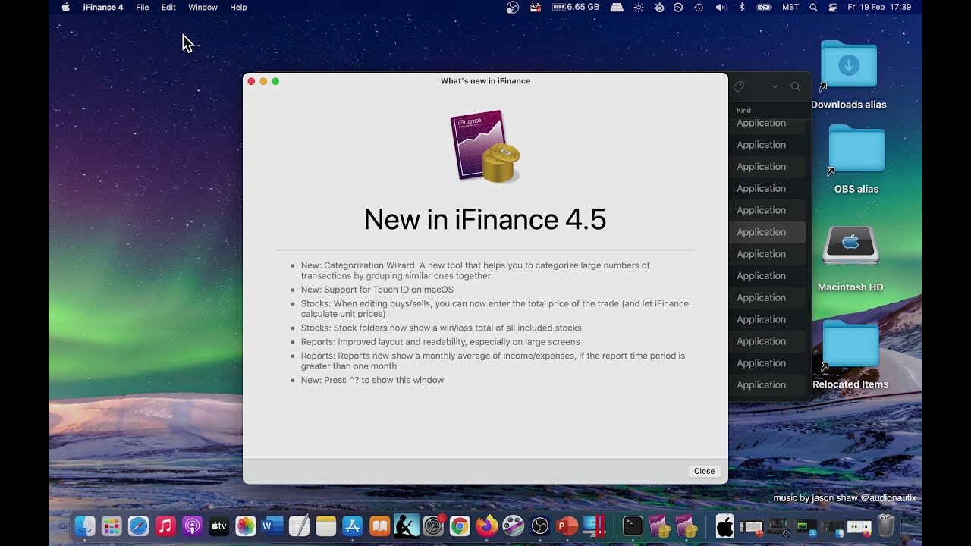The height and width of the screenshot is (546, 971).
Task: Click the 'New in iFinance 4.5' heading
Action: point(485,219)
